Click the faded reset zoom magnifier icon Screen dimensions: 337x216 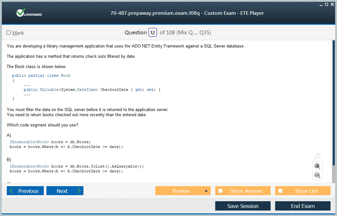pos(317,156)
